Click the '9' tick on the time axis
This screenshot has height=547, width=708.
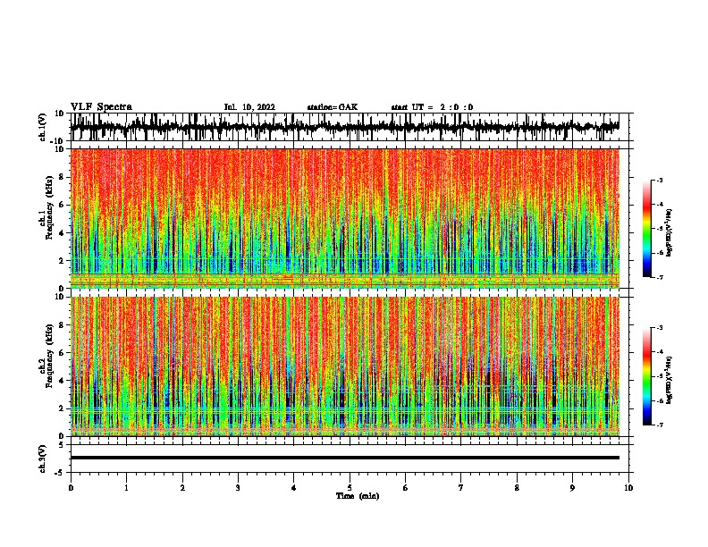coord(572,488)
